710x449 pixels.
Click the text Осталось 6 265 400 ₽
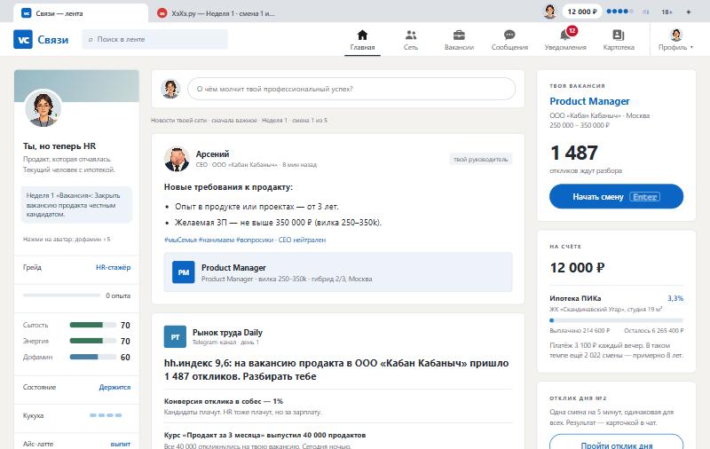pos(653,330)
